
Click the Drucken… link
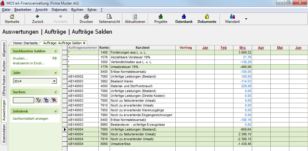[20, 59]
